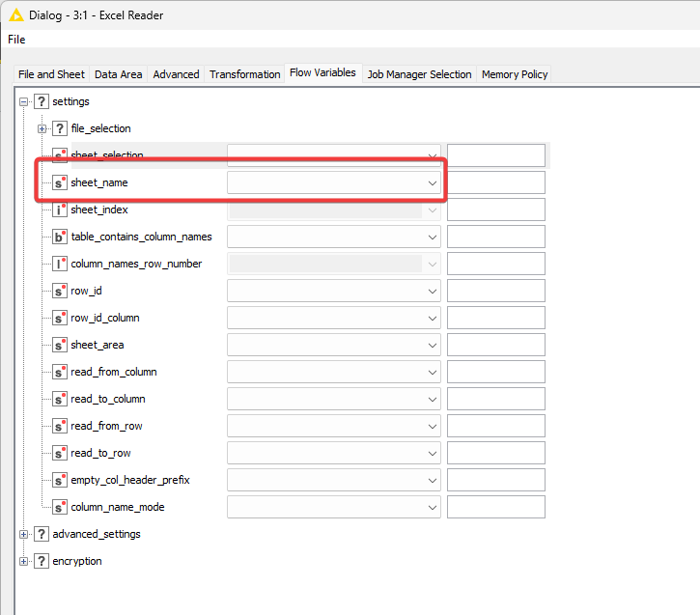Viewport: 700px width, 615px height.
Task: Click the KNIME warning icon in title bar
Action: (x=15, y=14)
